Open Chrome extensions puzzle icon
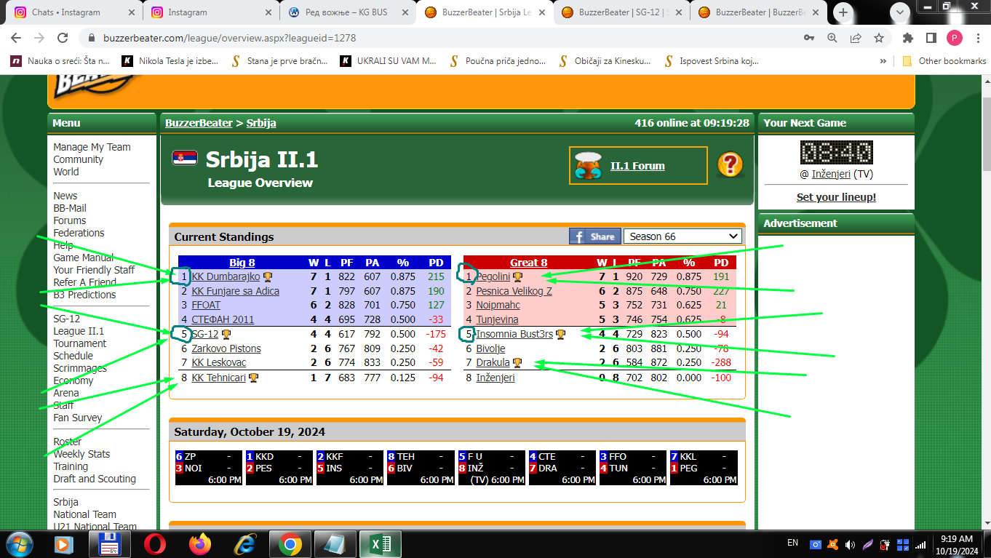This screenshot has width=991, height=558. click(x=907, y=38)
